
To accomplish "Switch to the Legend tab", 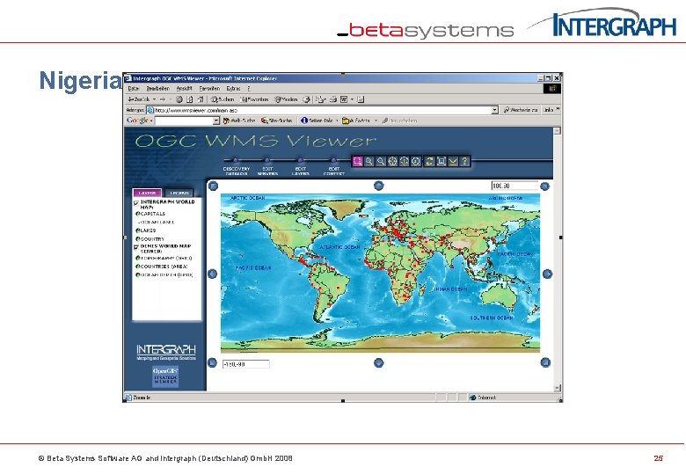I will [179, 193].
